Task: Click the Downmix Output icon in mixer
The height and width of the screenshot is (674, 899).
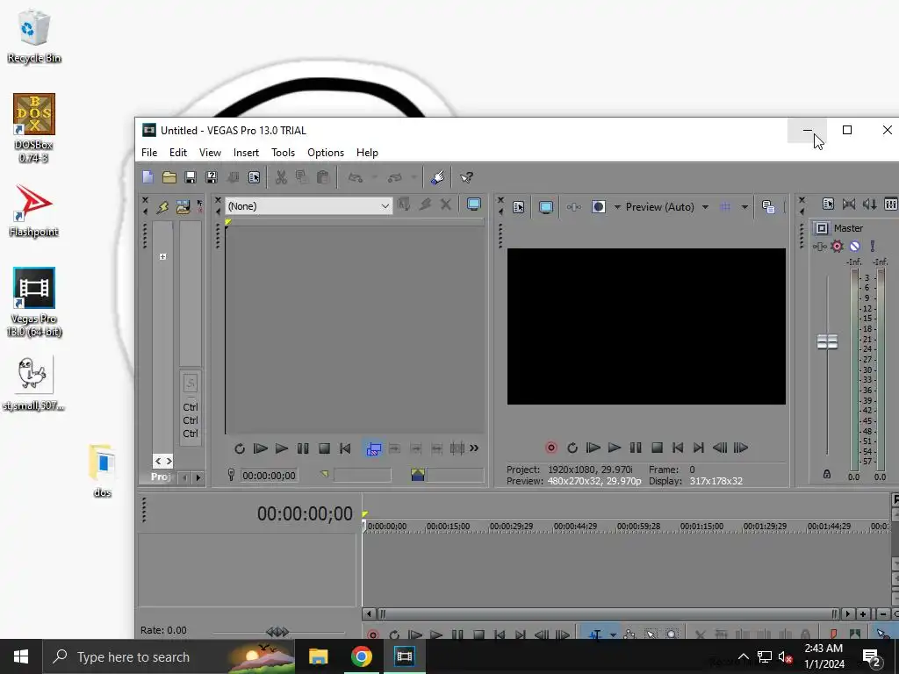Action: (849, 204)
